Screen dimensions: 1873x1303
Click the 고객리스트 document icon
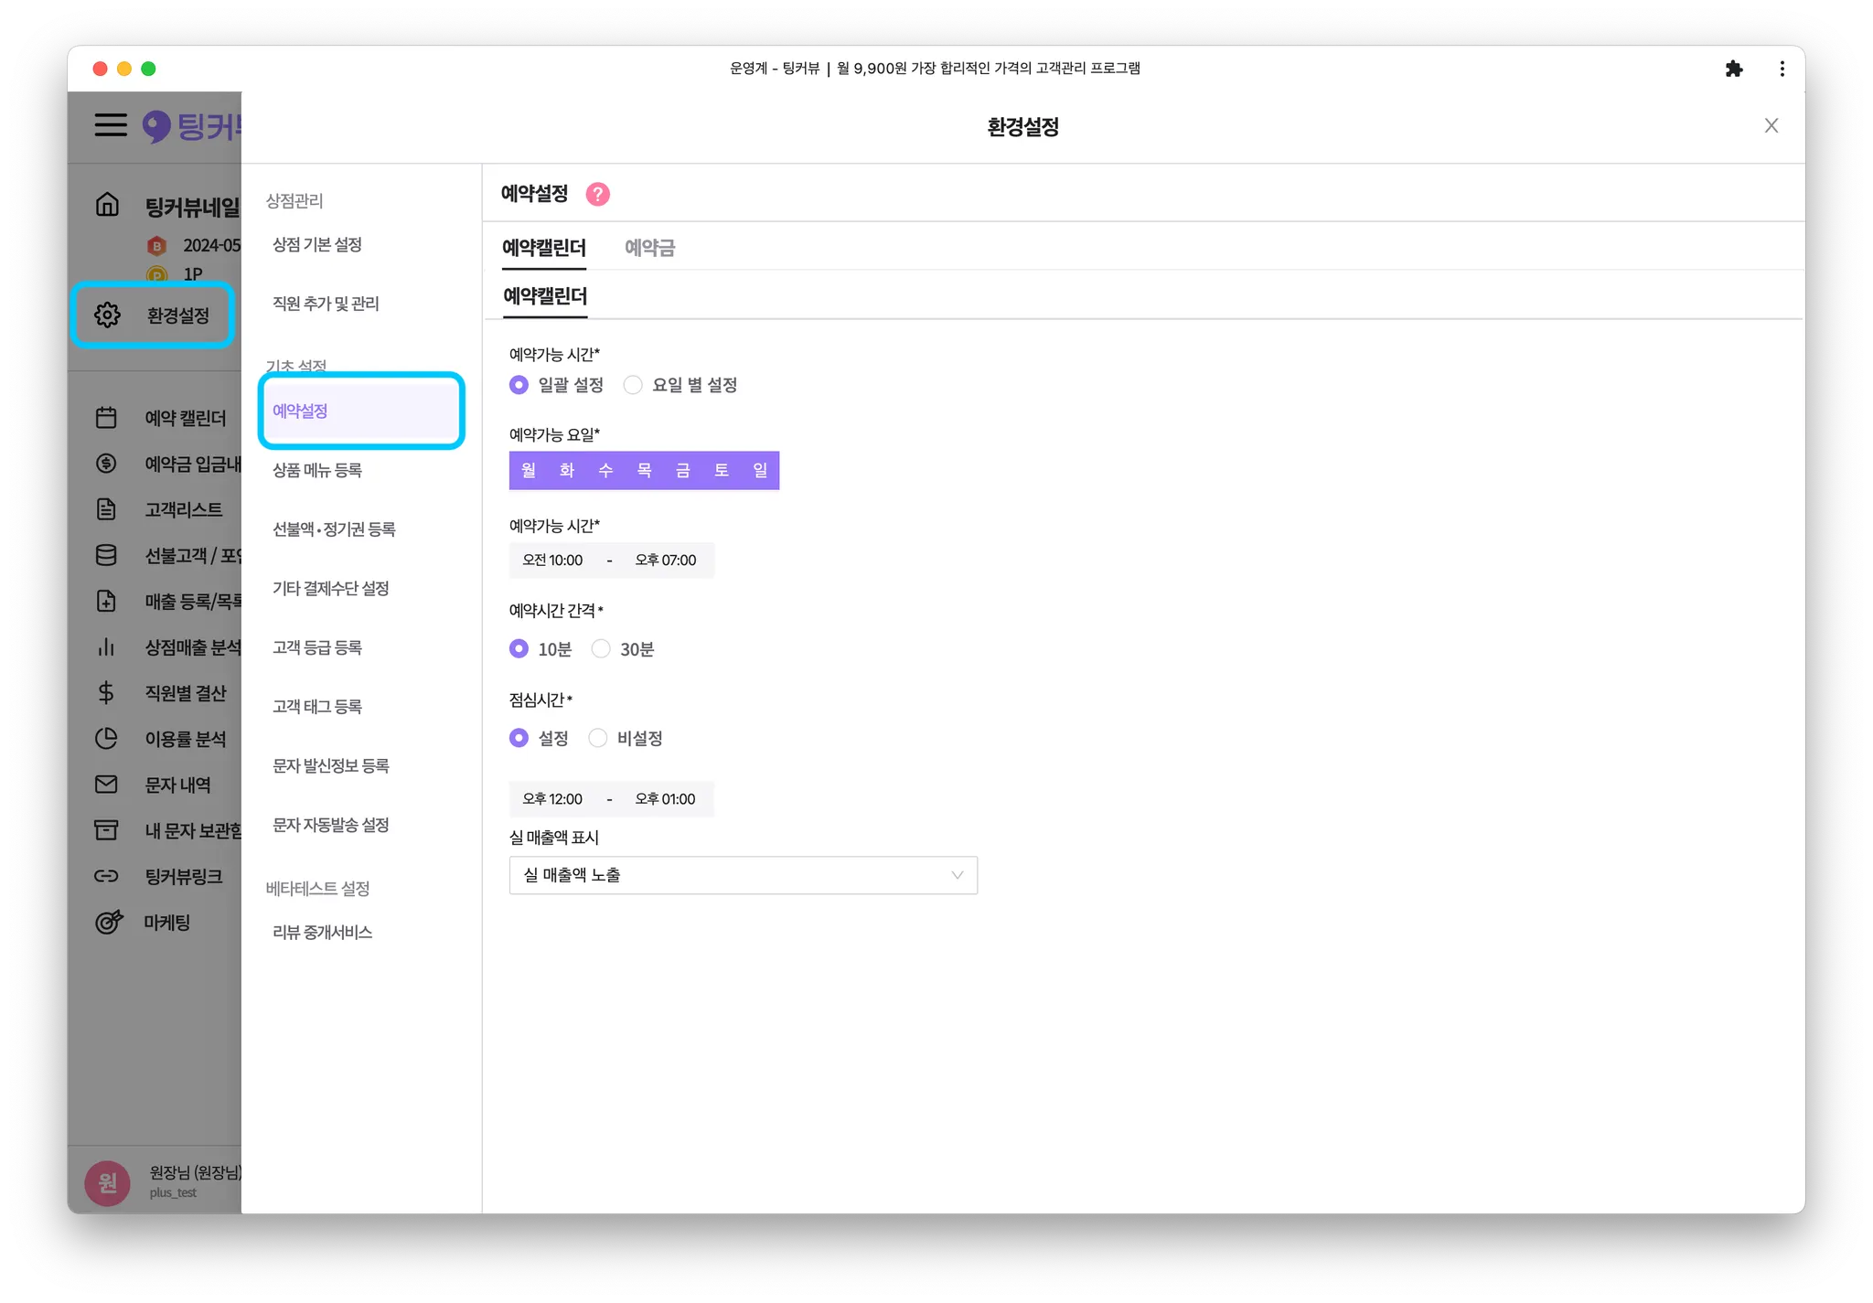106,509
